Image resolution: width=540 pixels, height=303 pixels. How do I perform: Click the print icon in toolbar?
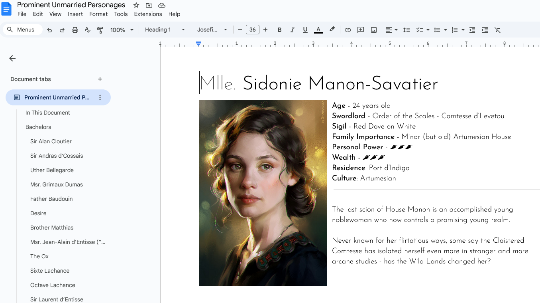(75, 30)
